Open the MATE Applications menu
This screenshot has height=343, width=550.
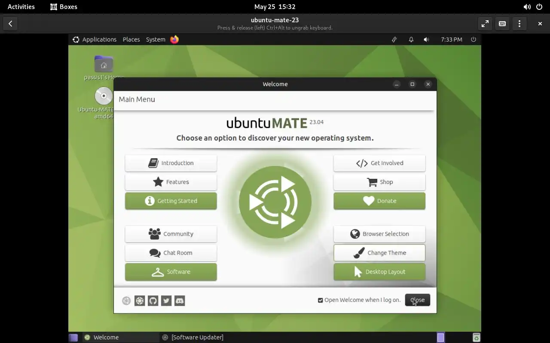coord(95,39)
